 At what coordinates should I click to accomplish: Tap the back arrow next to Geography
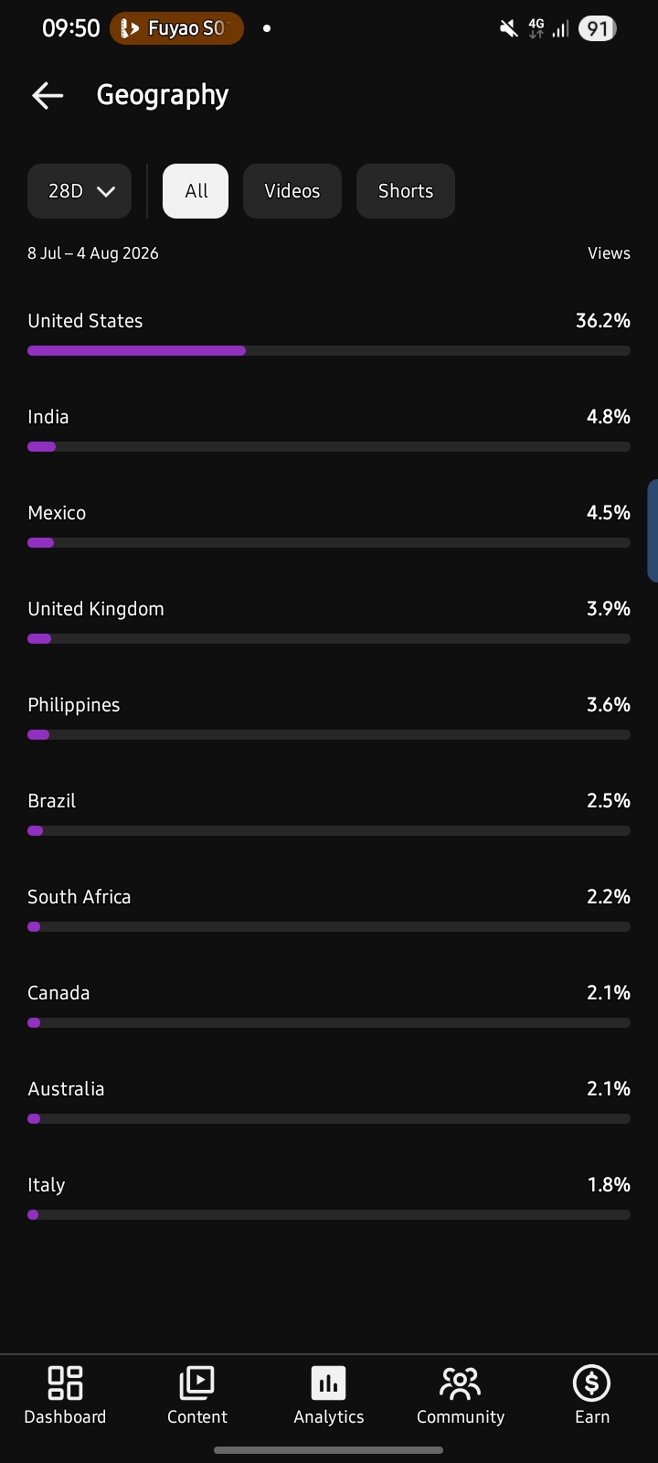tap(48, 95)
